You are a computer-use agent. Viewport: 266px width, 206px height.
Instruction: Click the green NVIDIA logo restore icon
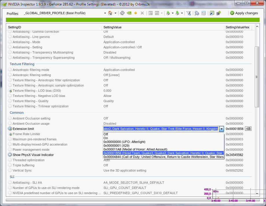click(x=129, y=13)
